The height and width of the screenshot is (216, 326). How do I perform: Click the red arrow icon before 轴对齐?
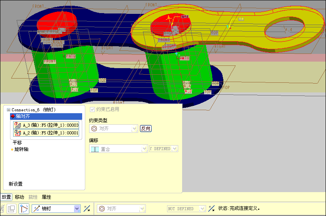13,116
